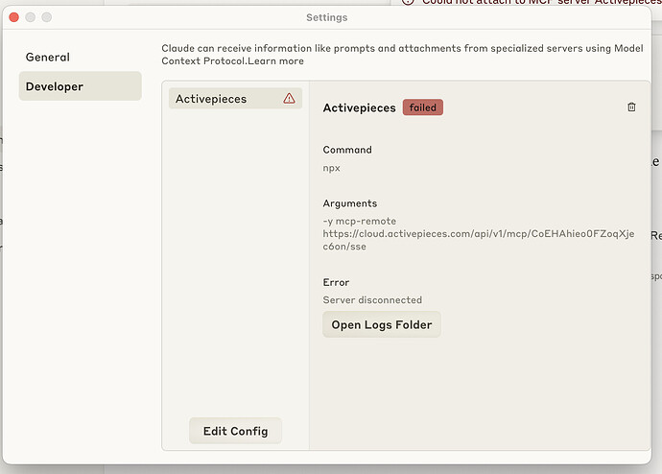Click the Settings window title
This screenshot has height=474, width=662.
point(327,17)
